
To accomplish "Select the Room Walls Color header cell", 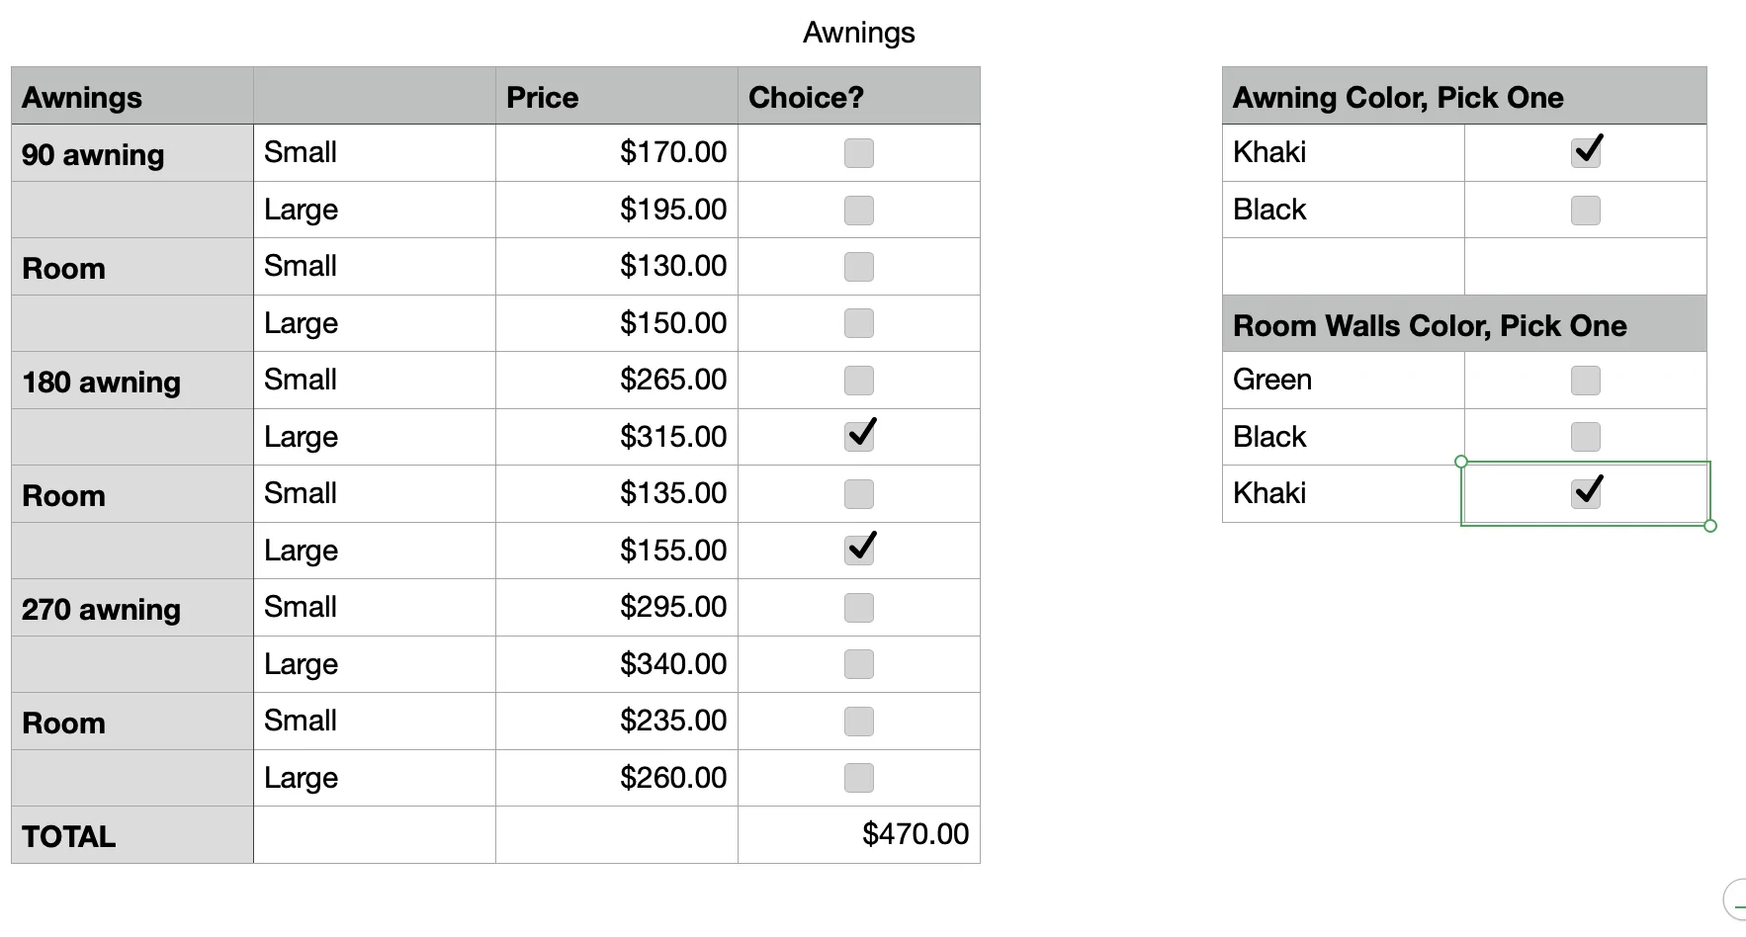I will [x=1464, y=324].
